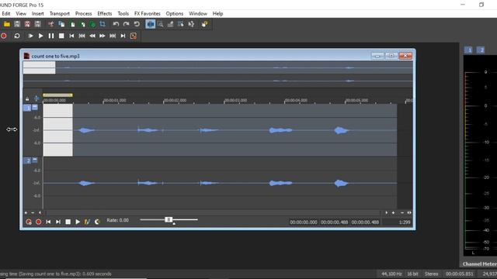Collapse channel 1 with its minimize button
Viewport: 497px width, 279px height.
point(35,107)
